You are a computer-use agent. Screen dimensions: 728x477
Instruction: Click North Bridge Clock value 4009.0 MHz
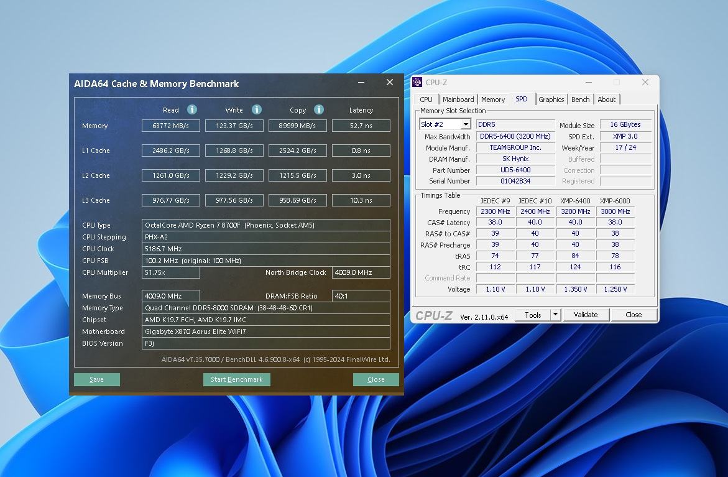(x=361, y=272)
